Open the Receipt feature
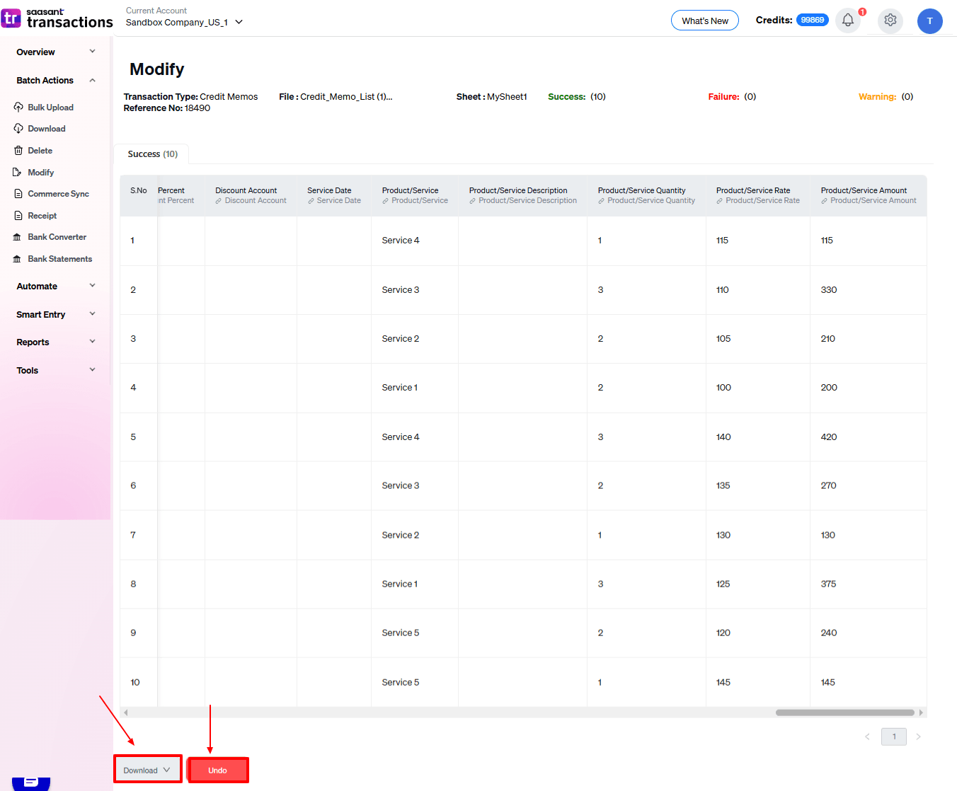 click(41, 215)
